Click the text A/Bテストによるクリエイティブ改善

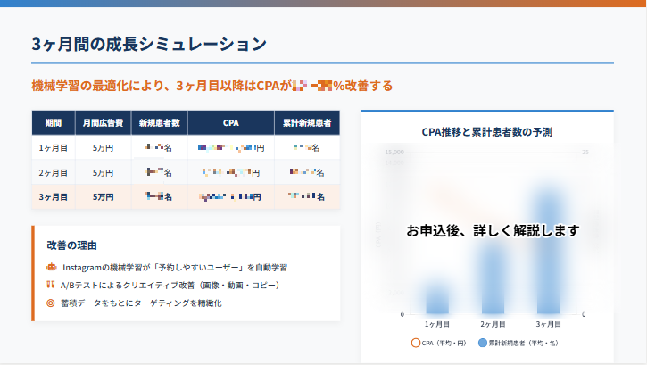[x=170, y=286]
